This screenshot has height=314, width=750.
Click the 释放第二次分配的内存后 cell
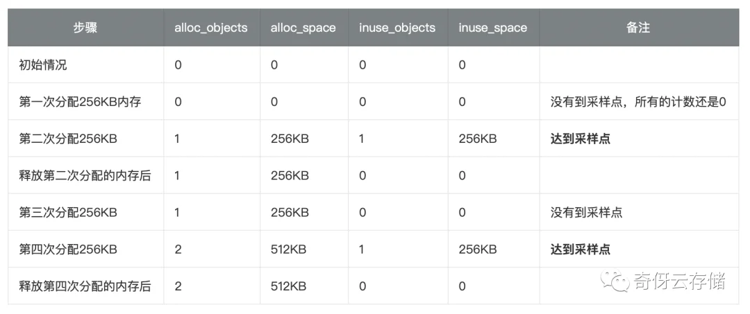(85, 175)
